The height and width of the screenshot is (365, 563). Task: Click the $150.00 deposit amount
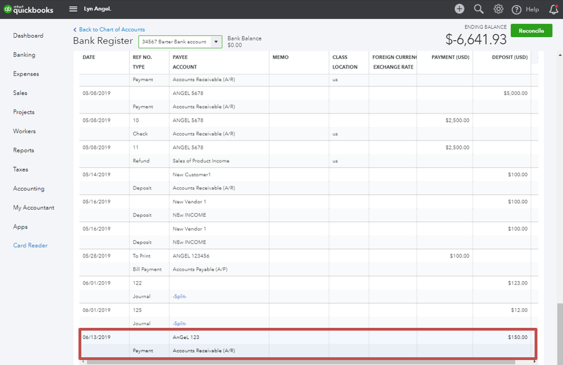pyautogui.click(x=518, y=337)
